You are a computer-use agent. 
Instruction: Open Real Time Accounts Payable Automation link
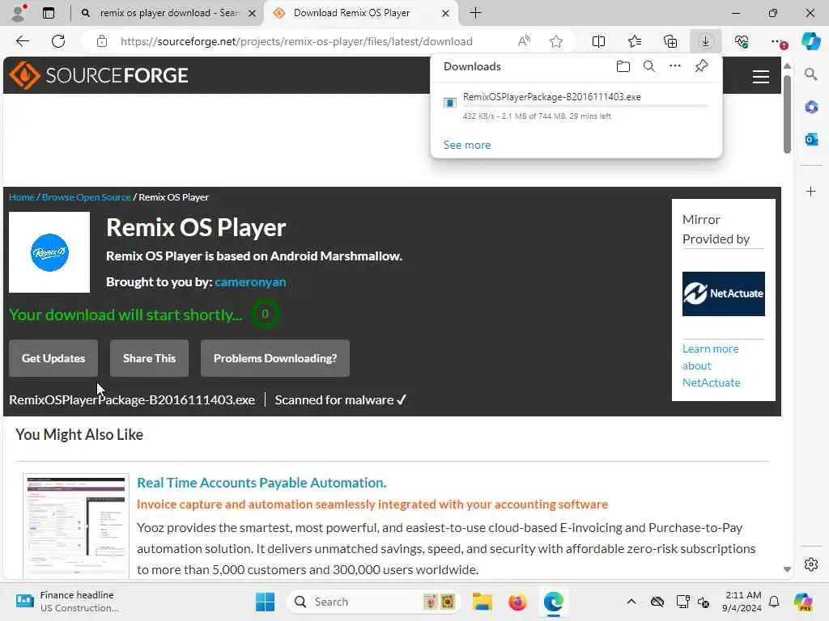261,483
